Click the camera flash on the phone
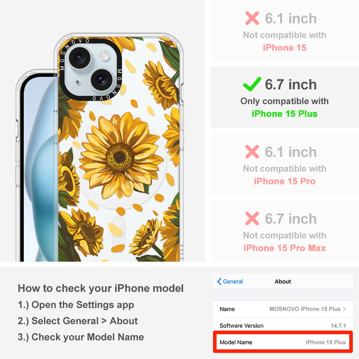This screenshot has width=359, height=359. pyautogui.click(x=104, y=55)
